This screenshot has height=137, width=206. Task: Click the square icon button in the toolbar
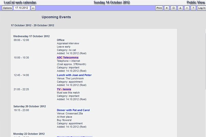173,8
